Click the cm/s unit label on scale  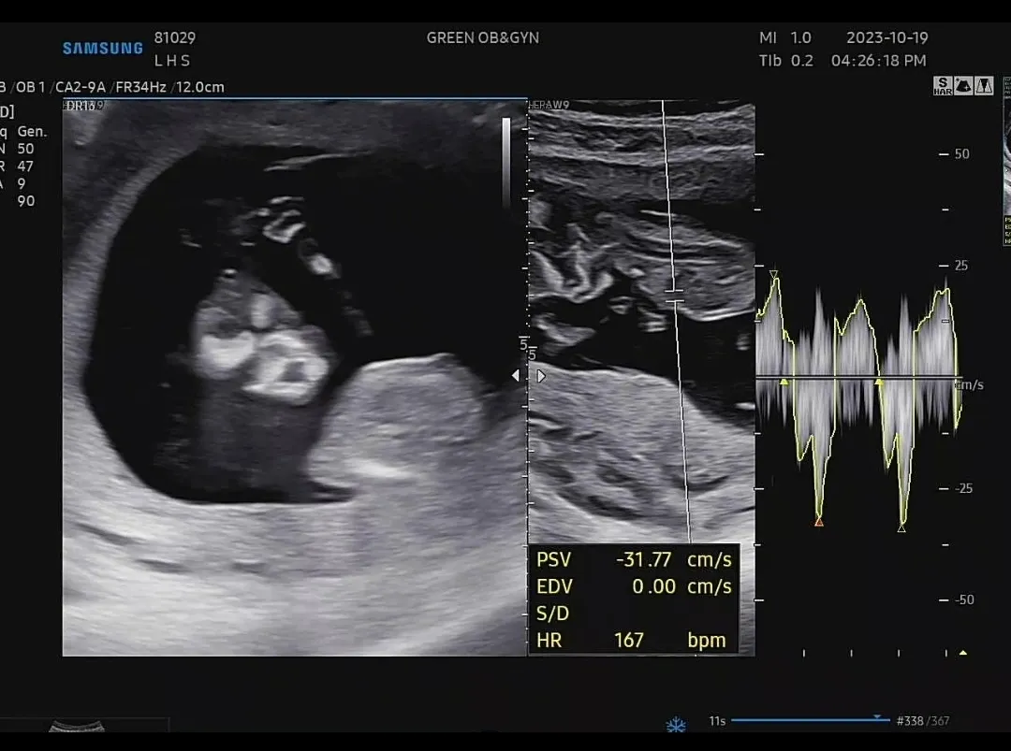click(969, 385)
